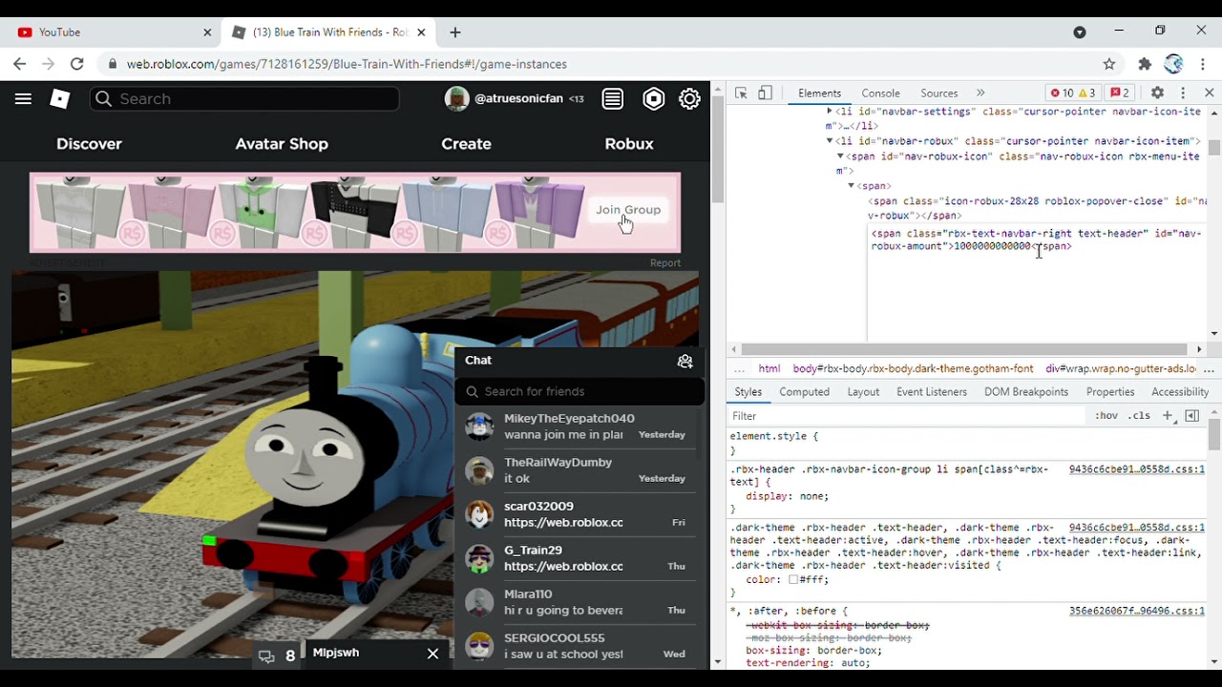Go forward to the next page

point(48,64)
